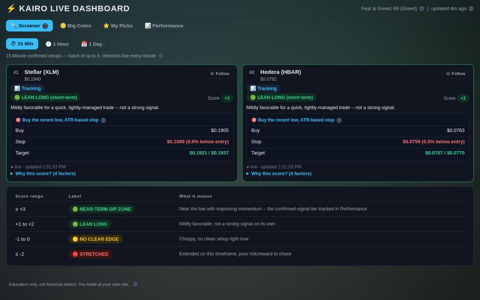
Task: Expand 'Why this score?' on Hedera card
Action: pyautogui.click(x=279, y=174)
